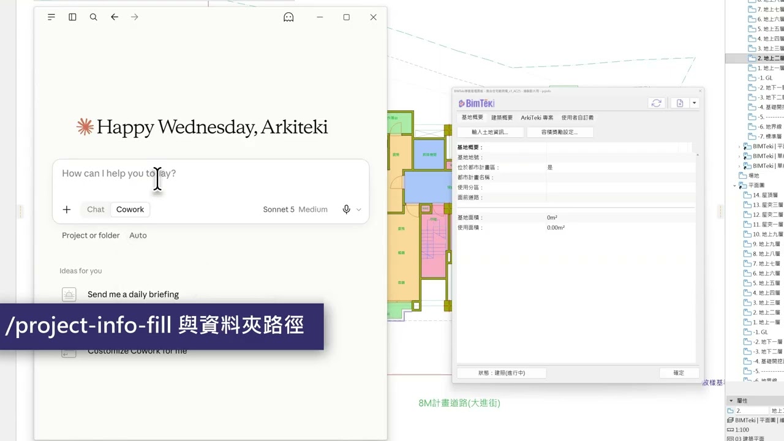Select the 都市計畫名稱 row
Image resolution: width=784 pixels, height=441 pixels.
tap(576, 178)
